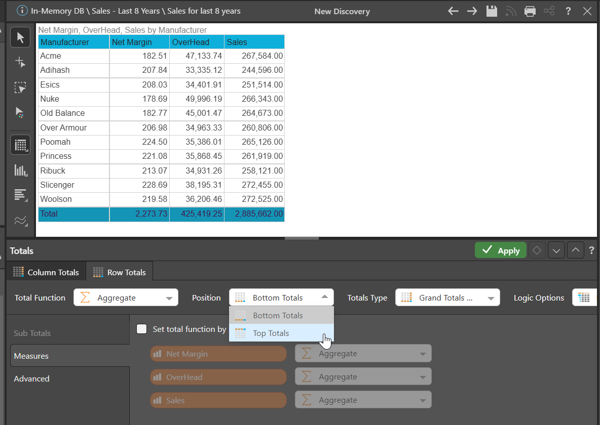Choose Top Totals from position list

(271, 333)
